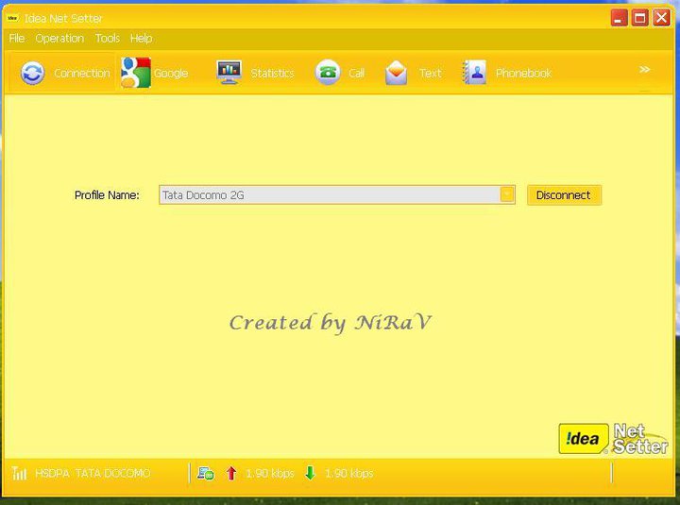
Task: Open the Tools menu
Action: coord(108,39)
